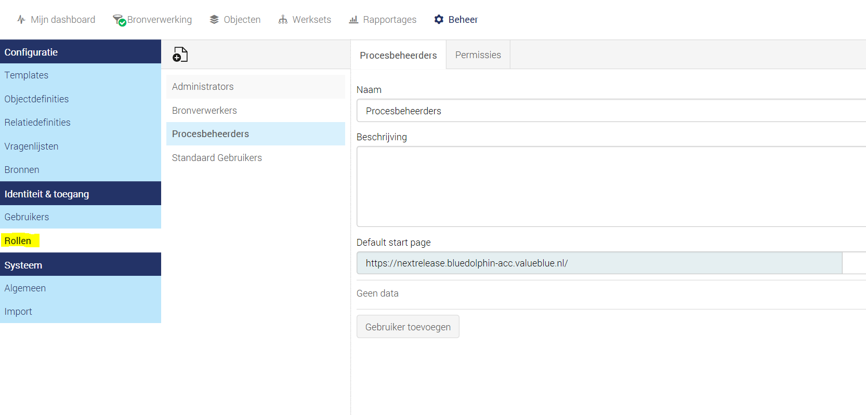Select the Administrators role
The image size is (866, 415).
point(256,87)
